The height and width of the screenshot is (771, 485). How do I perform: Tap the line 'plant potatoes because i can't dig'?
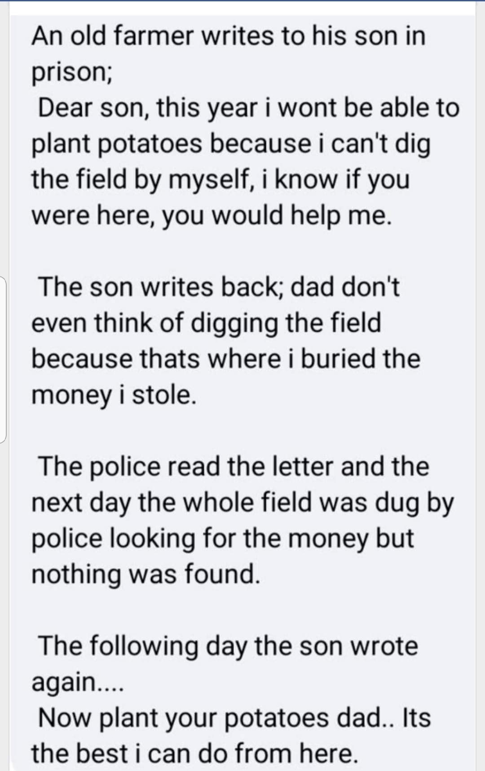coord(231,144)
